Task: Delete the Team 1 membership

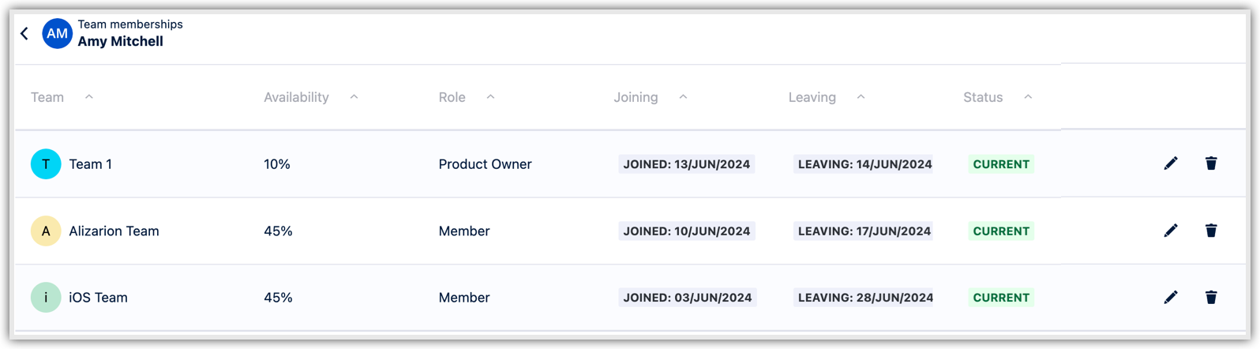Action: pyautogui.click(x=1211, y=163)
